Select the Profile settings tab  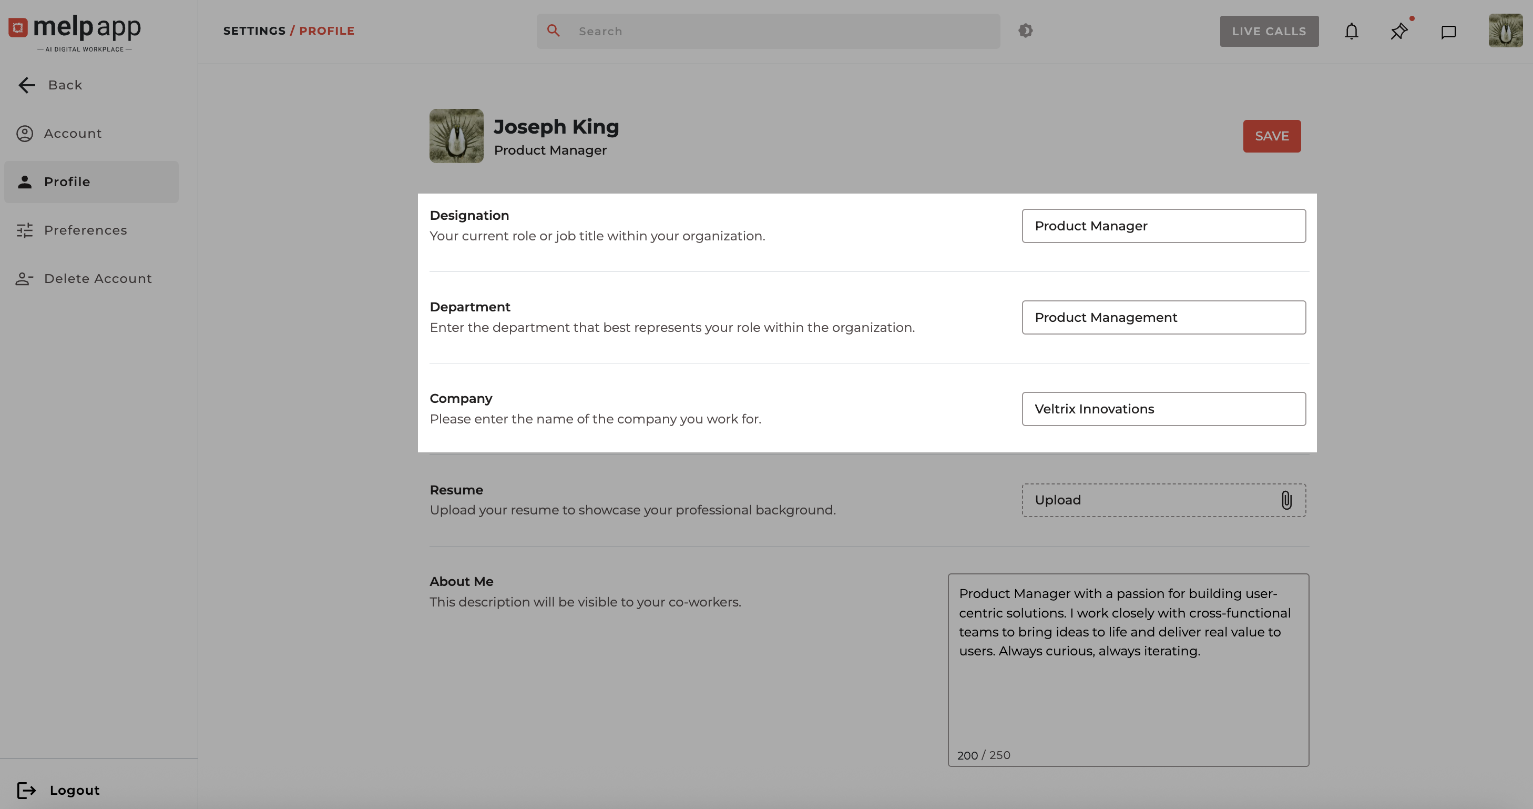[67, 182]
